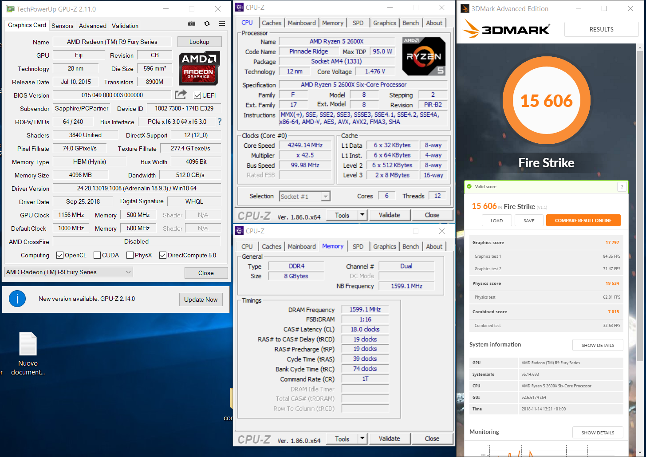Click the AMD Radeon Graphics logo

tap(199, 69)
